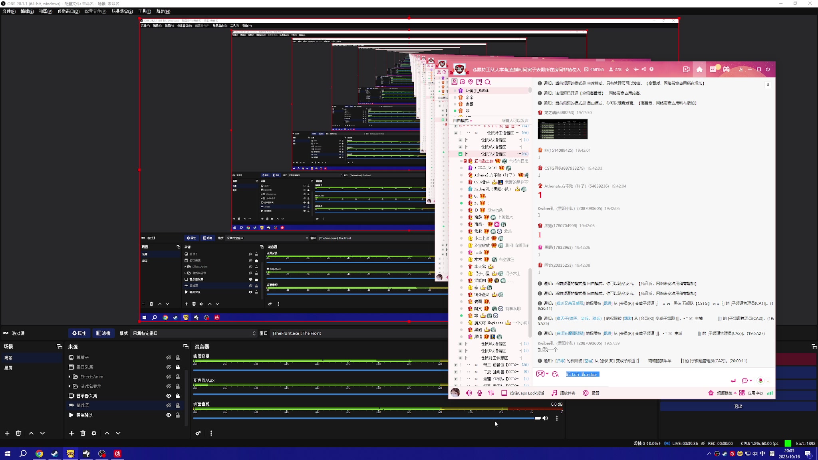The height and width of the screenshot is (460, 818).
Task: Click YY speaker volume icon
Action: pyautogui.click(x=469, y=393)
